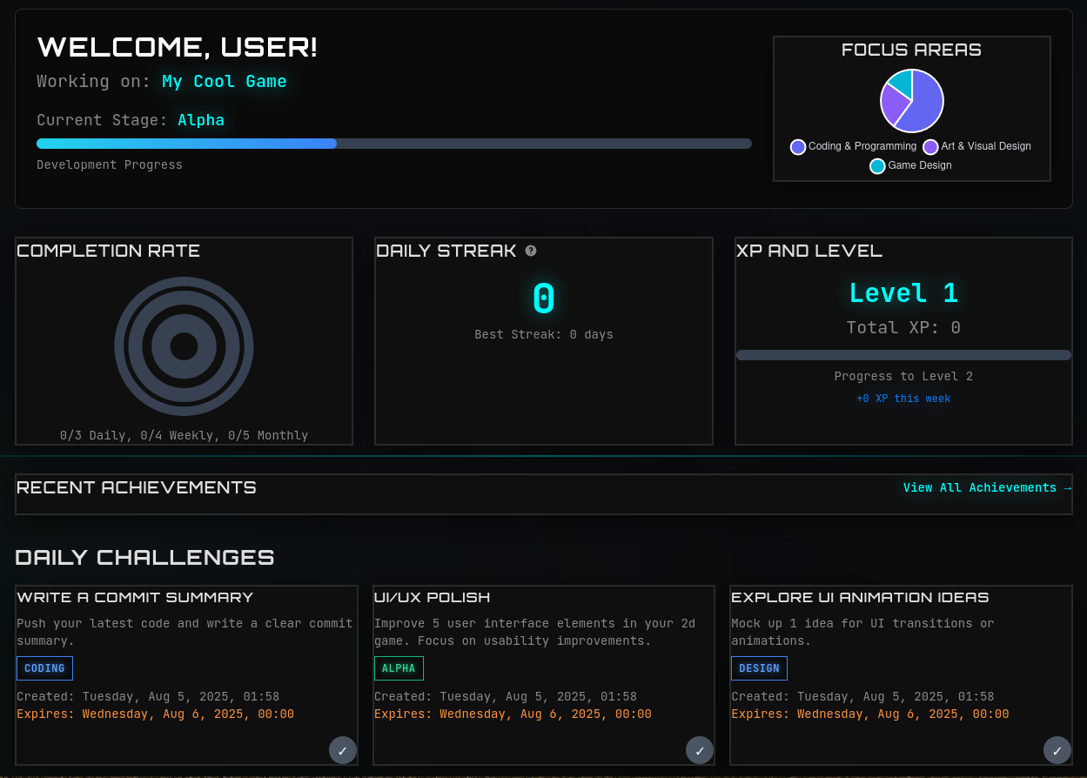Click the DESIGN badge on the animation challenge
Image resolution: width=1087 pixels, height=778 pixels.
click(x=759, y=667)
